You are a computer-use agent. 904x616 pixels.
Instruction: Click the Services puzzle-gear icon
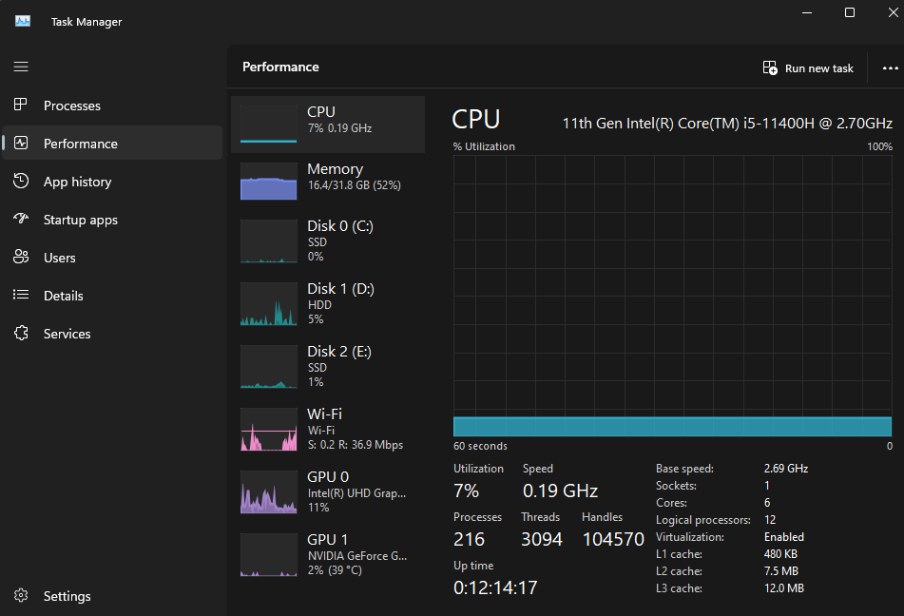pyautogui.click(x=21, y=333)
